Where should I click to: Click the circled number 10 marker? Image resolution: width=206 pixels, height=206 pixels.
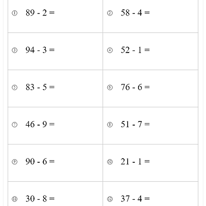tap(110, 162)
